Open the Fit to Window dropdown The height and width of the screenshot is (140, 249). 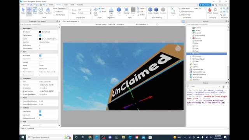[142, 24]
